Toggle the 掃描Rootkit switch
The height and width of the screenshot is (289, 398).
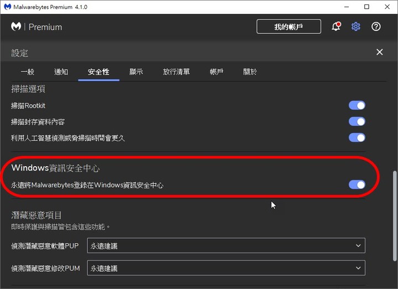pyautogui.click(x=357, y=105)
